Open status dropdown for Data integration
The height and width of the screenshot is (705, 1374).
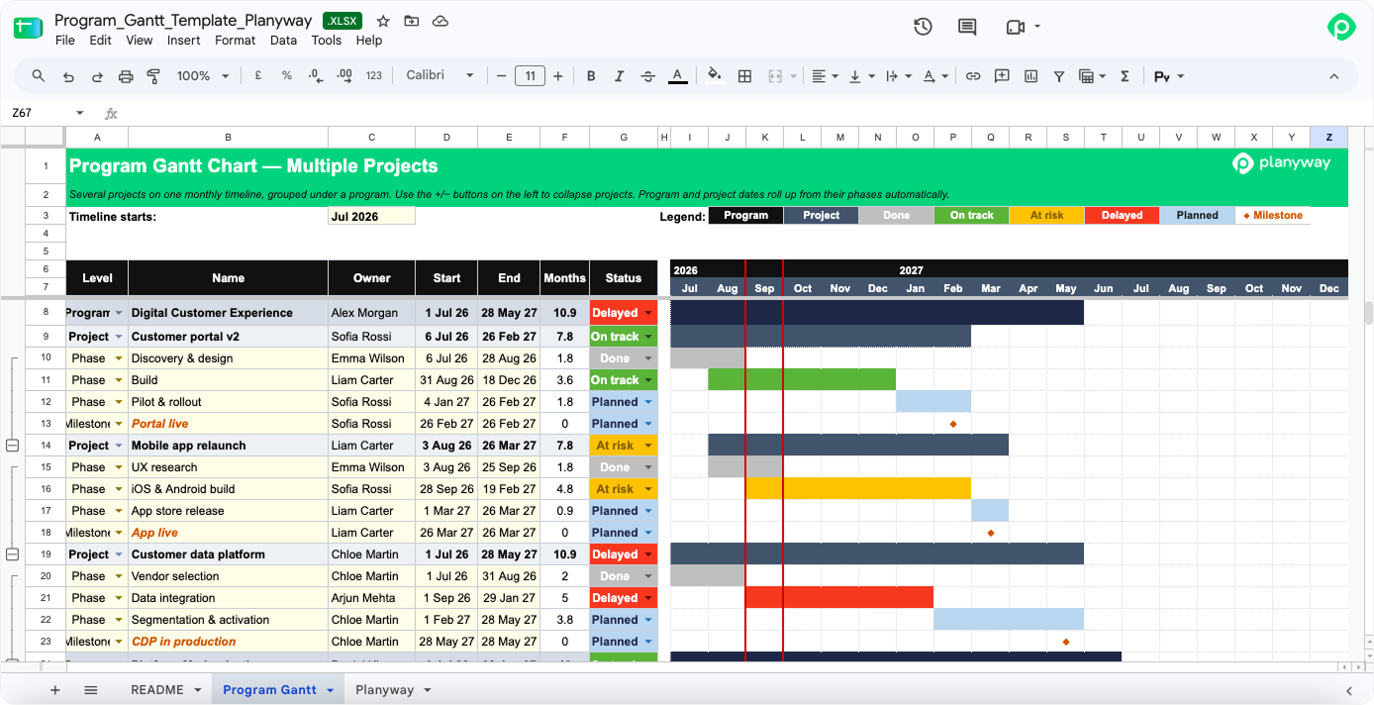648,598
